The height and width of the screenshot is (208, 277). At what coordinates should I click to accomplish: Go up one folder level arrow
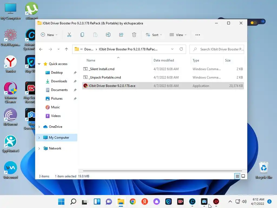[67, 49]
